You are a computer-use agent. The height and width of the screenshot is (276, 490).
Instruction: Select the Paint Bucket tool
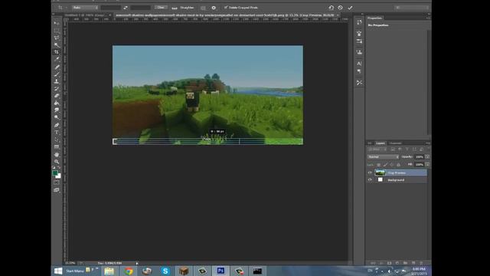click(x=57, y=103)
